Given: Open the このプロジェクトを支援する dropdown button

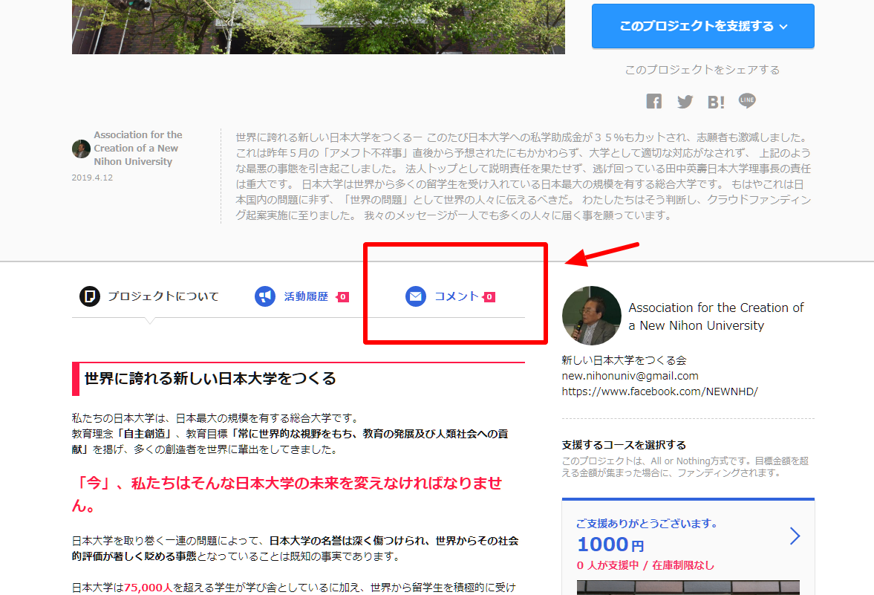Looking at the screenshot, I should point(703,26).
